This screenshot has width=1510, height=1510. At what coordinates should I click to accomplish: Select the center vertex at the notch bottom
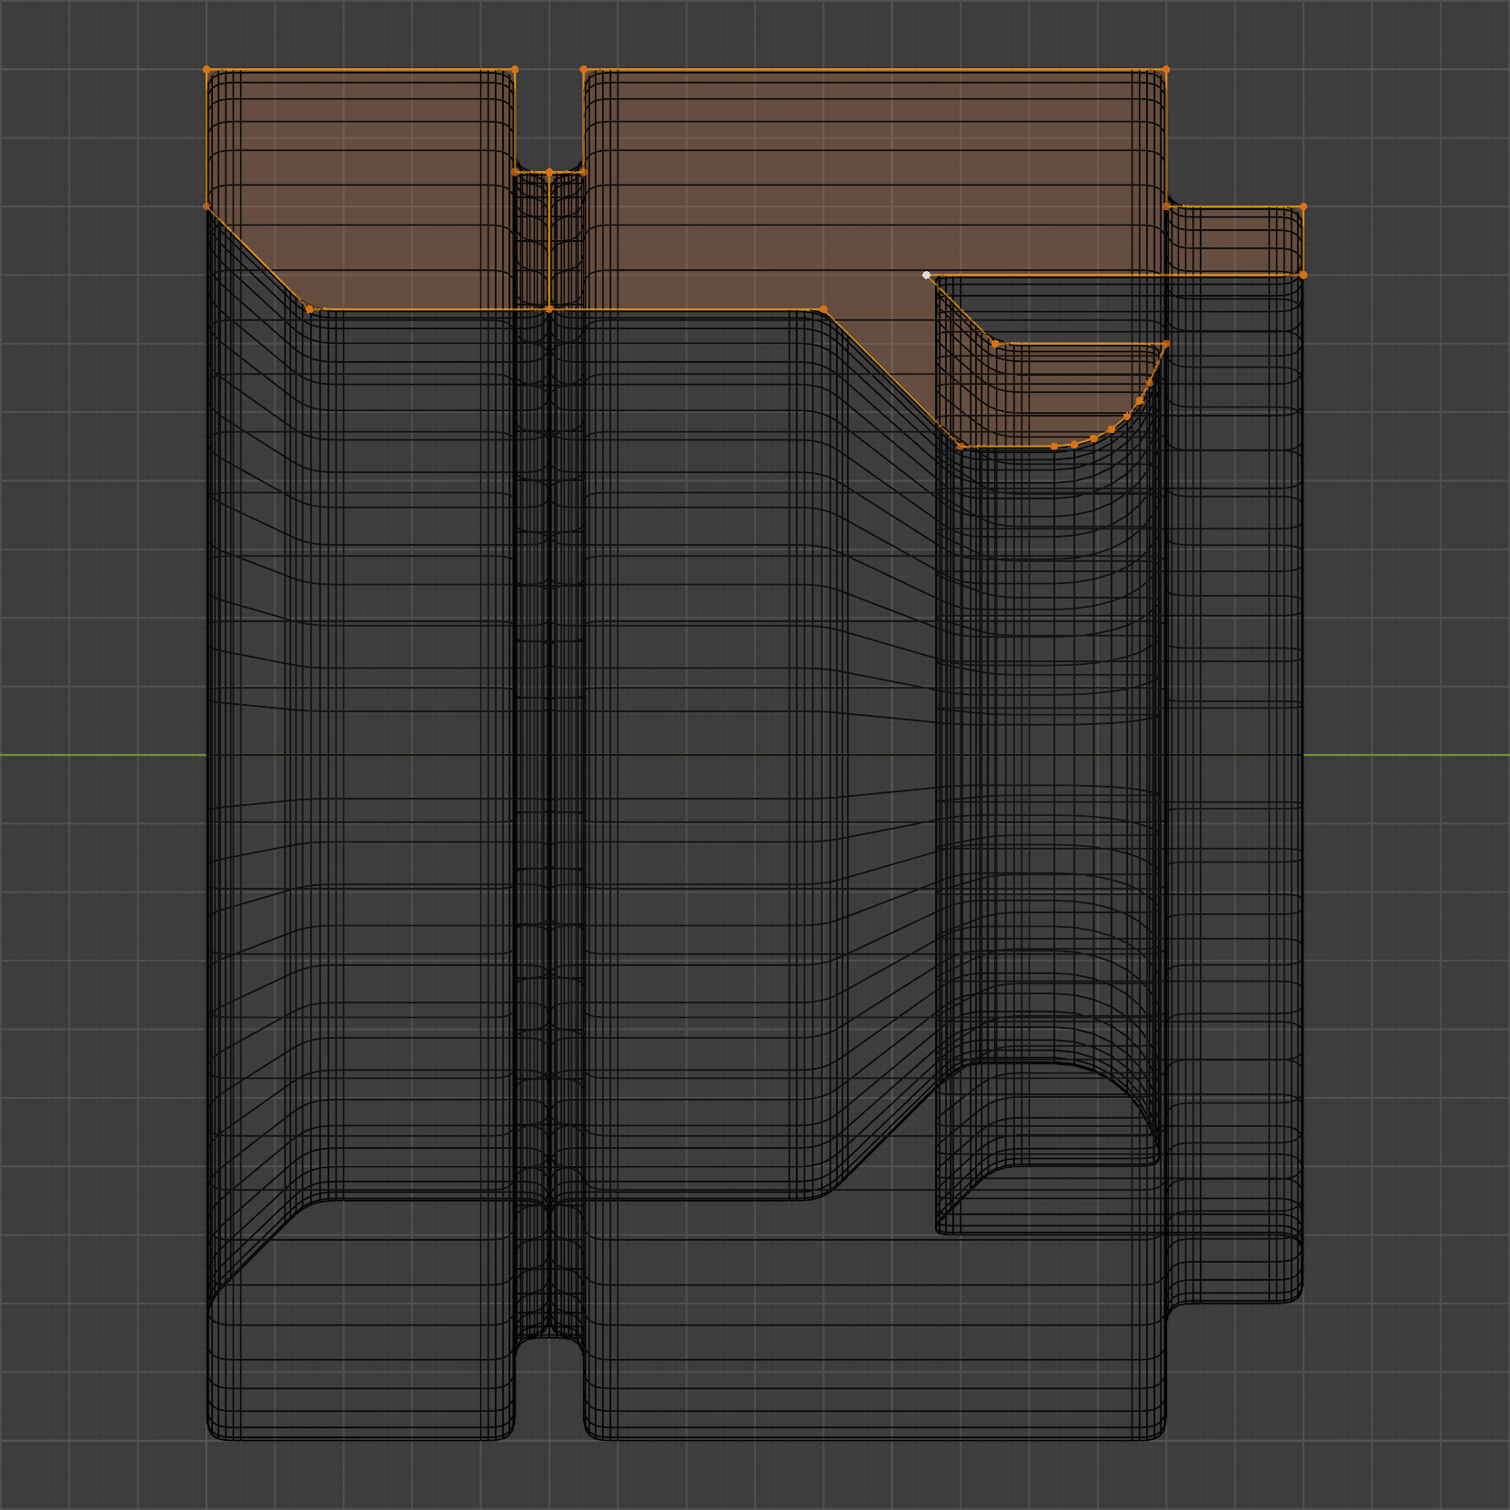(549, 172)
